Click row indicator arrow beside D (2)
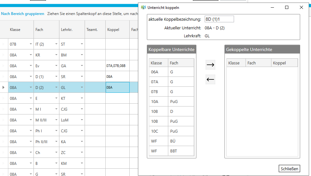Image resolution: width=311 pixels, height=176 pixels. (x=4, y=87)
